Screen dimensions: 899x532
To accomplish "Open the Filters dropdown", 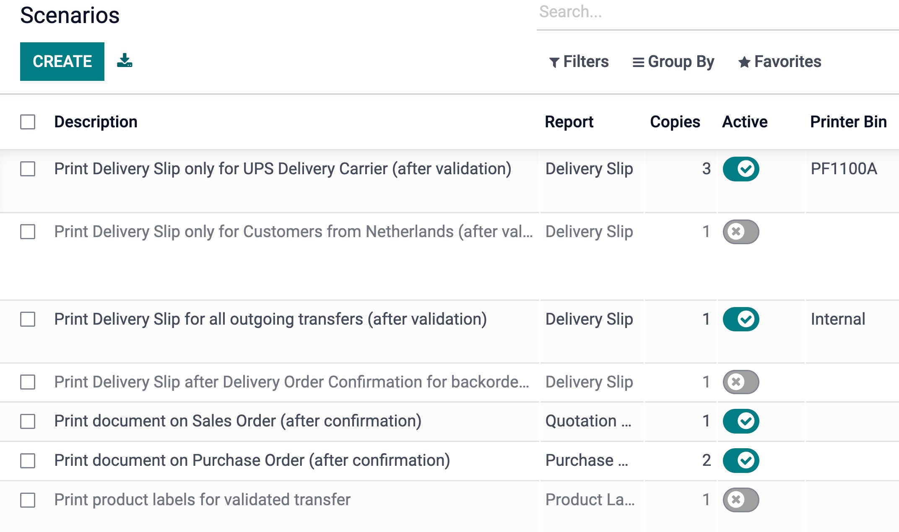I will click(579, 62).
